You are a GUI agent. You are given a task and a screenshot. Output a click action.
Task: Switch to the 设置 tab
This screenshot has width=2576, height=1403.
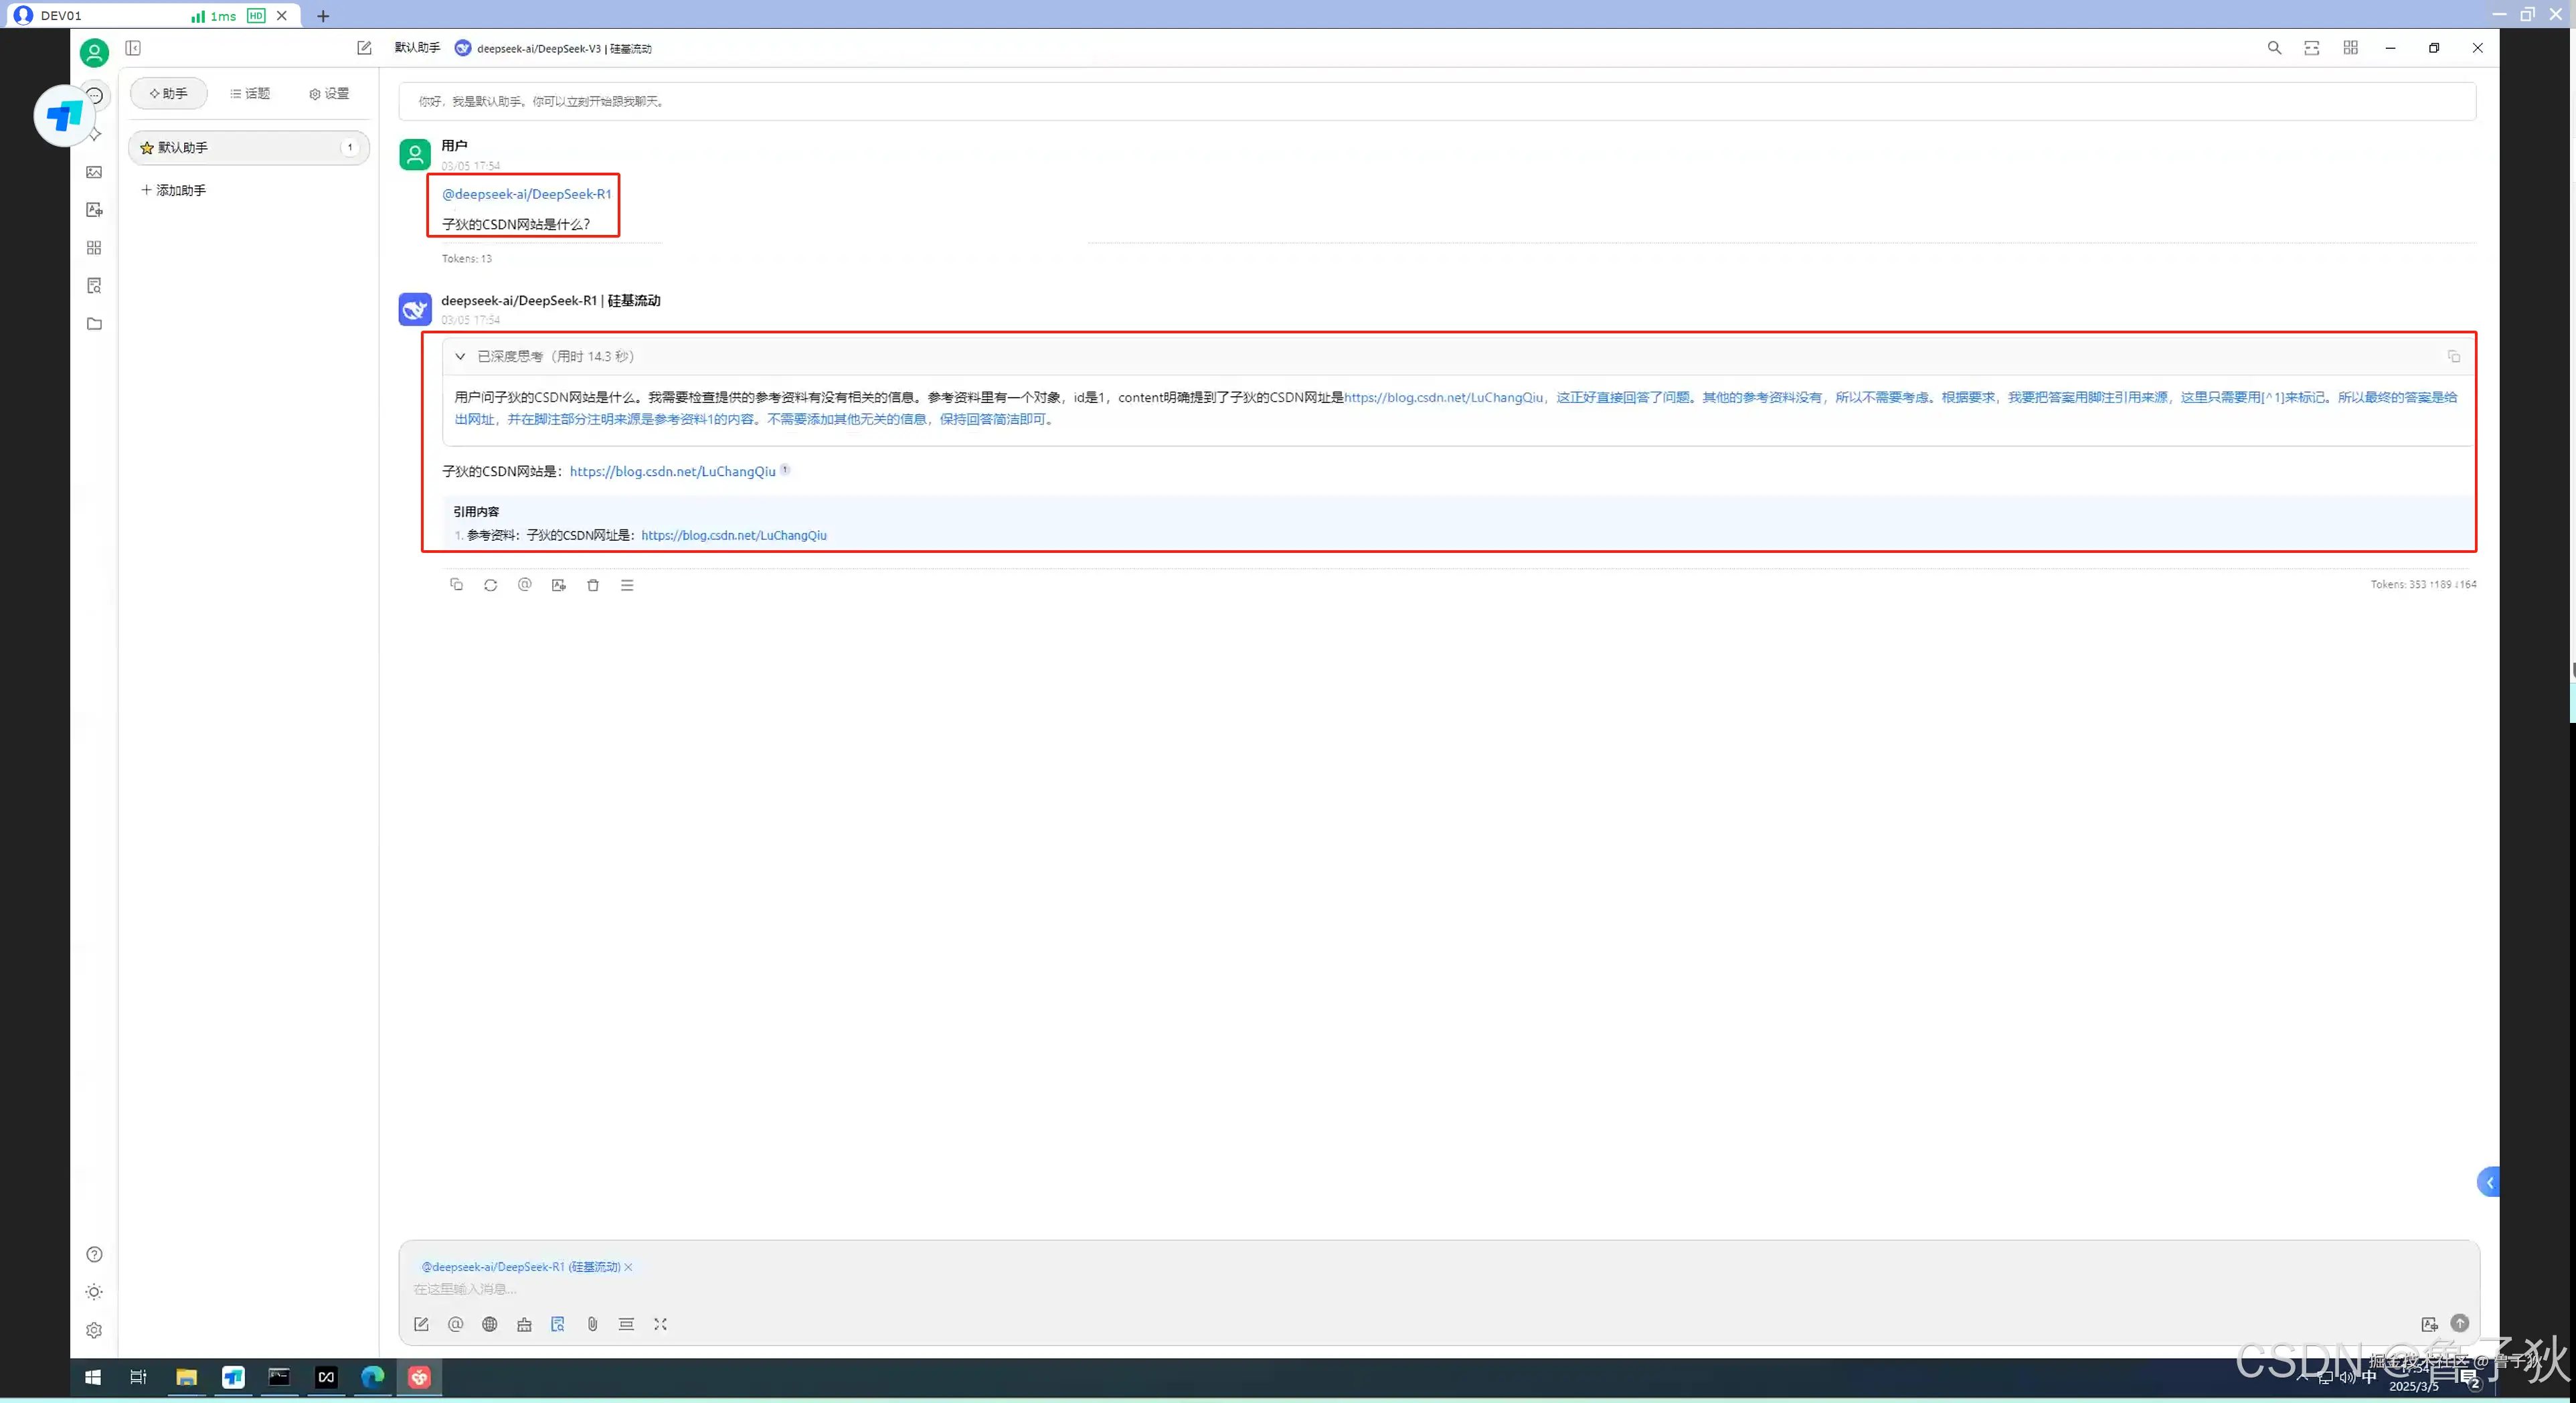click(329, 93)
